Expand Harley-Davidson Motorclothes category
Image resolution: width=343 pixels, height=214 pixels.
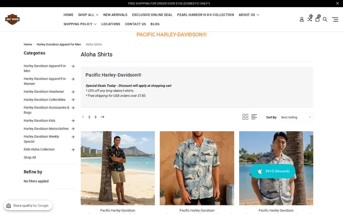point(73,129)
